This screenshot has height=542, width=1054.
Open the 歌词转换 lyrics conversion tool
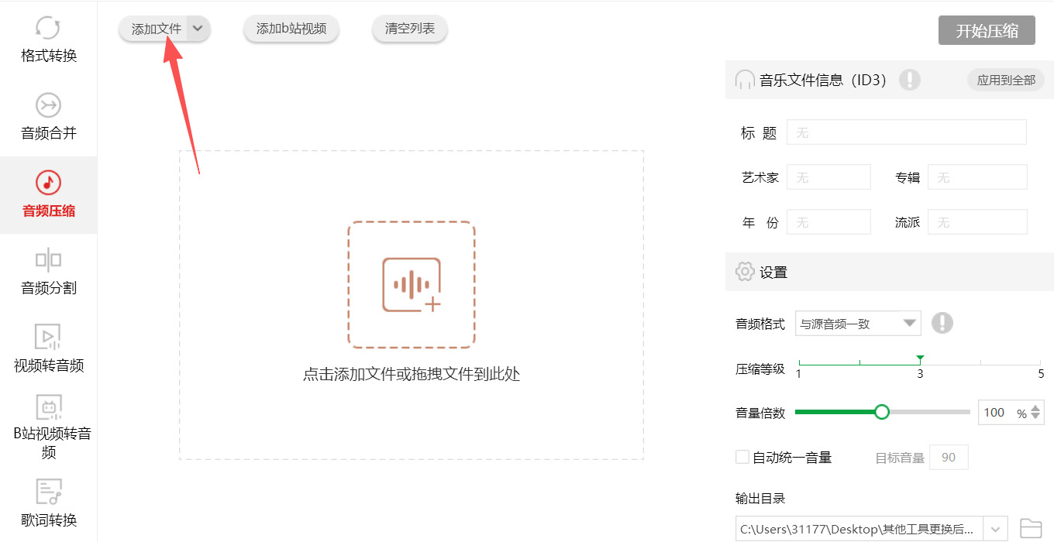[x=49, y=503]
